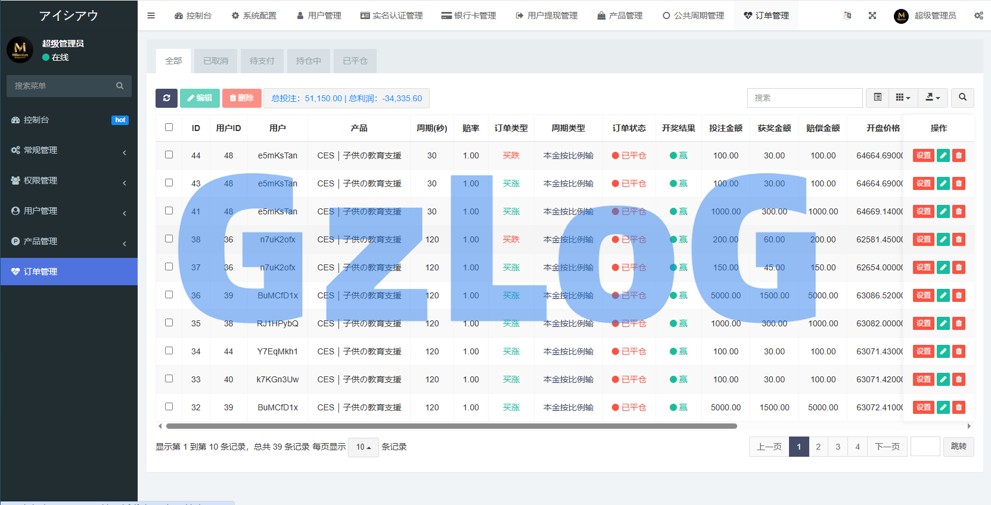Screen dimensions: 991x505
Task: Open the language switcher icon in the header
Action: click(847, 15)
